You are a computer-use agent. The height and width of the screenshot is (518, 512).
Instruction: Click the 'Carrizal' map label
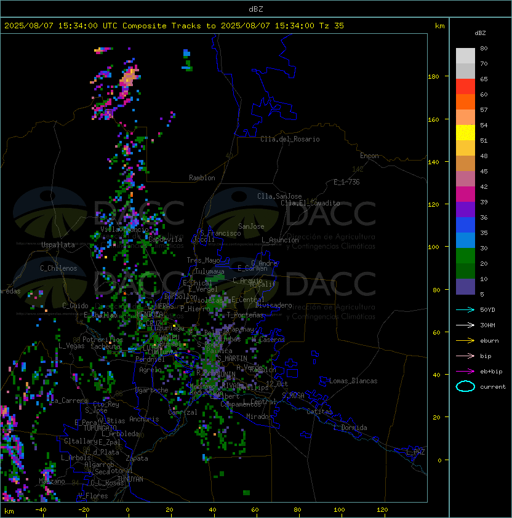pyautogui.click(x=183, y=412)
